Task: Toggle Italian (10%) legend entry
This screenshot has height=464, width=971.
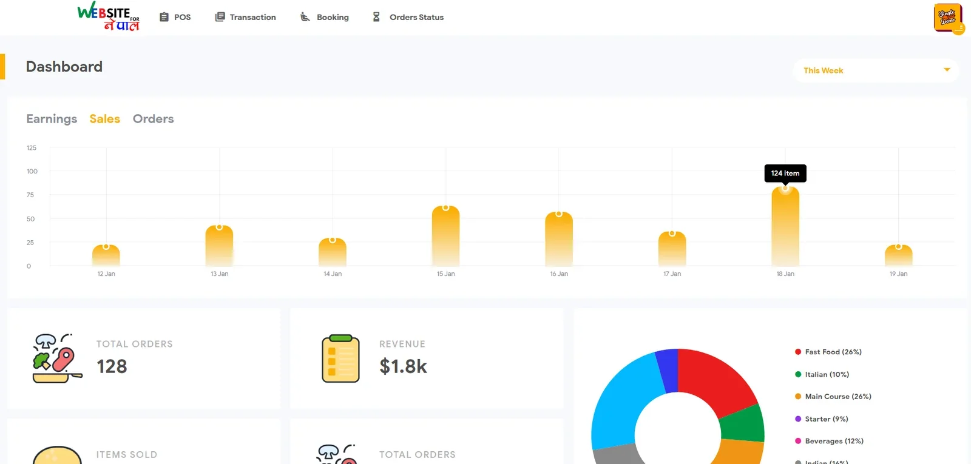Action: pyautogui.click(x=822, y=374)
